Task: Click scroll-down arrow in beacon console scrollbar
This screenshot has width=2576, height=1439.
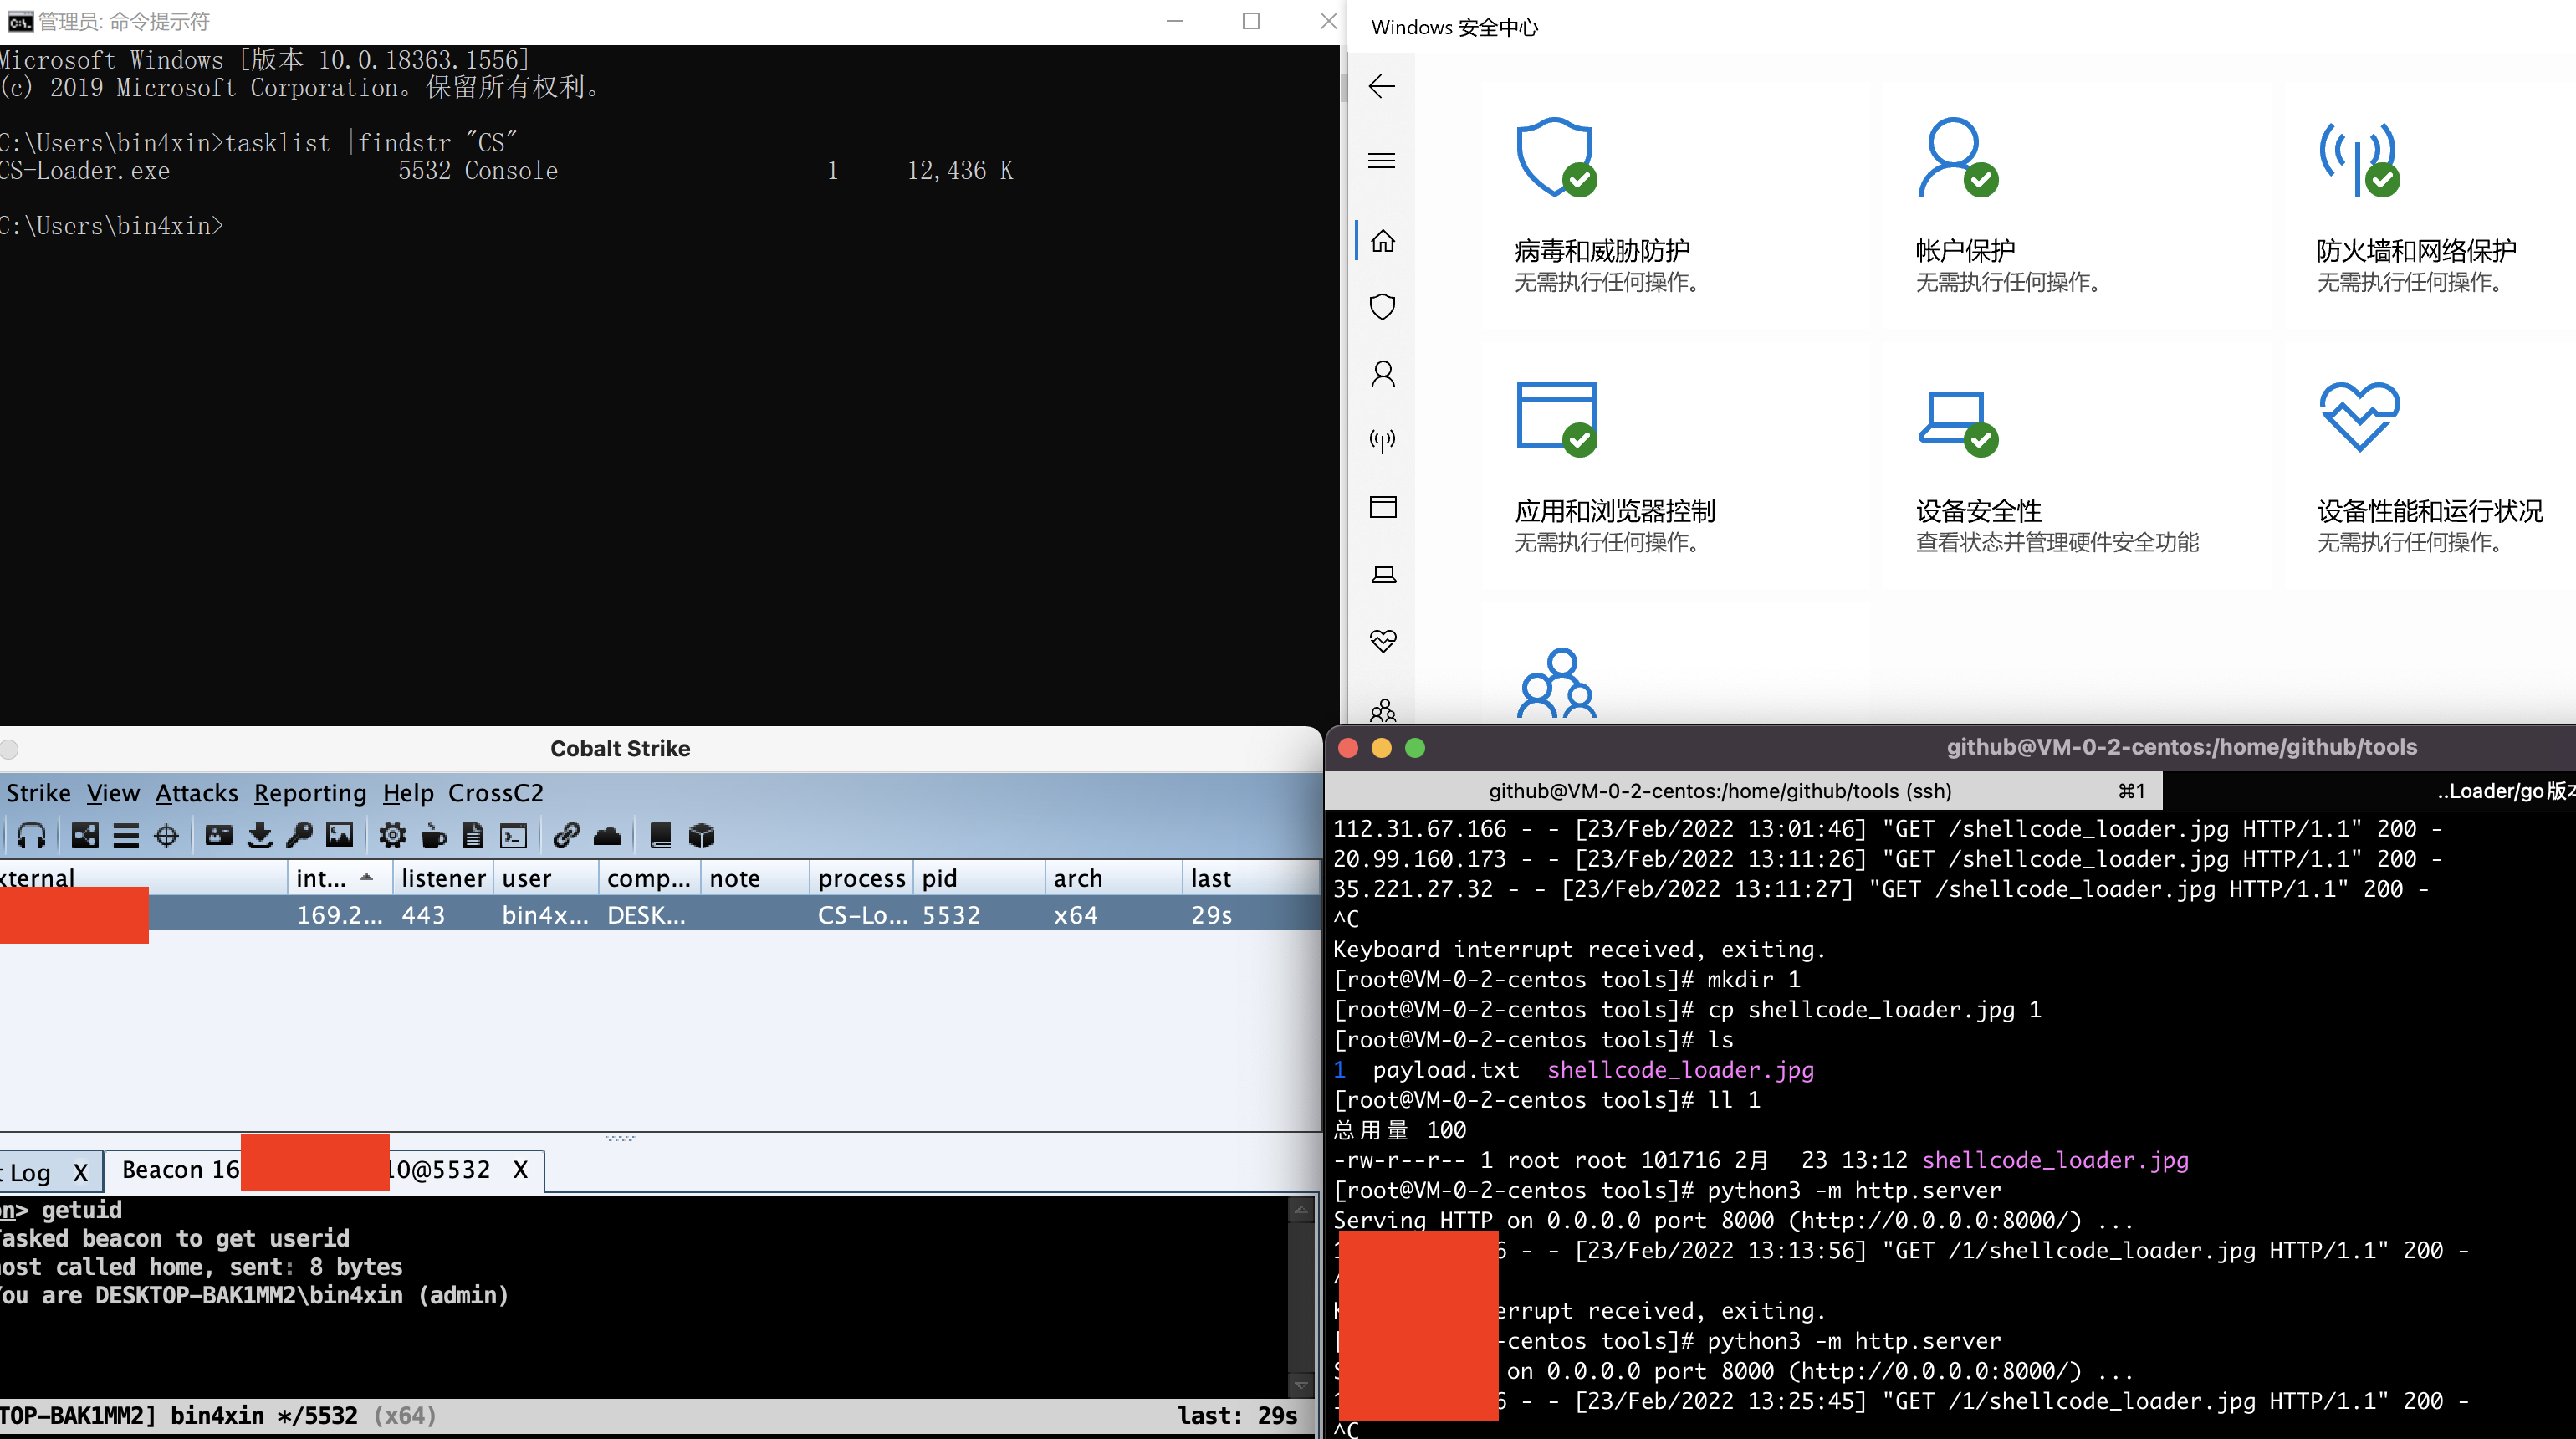Action: (1301, 1385)
